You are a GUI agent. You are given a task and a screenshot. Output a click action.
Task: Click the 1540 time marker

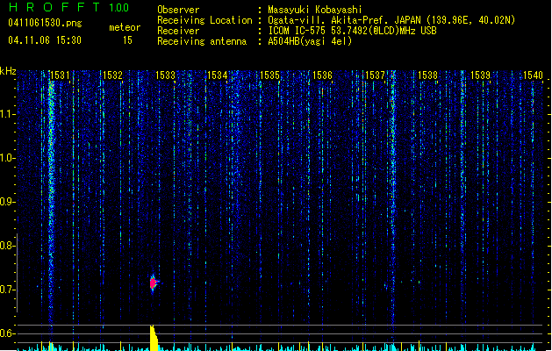533,75
